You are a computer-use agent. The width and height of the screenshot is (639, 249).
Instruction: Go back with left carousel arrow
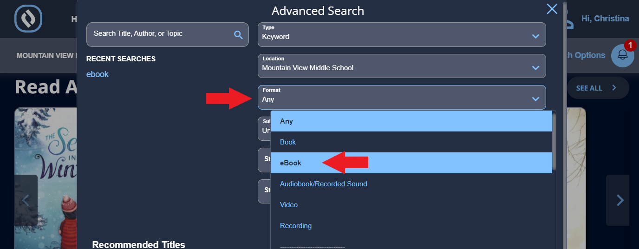26,200
